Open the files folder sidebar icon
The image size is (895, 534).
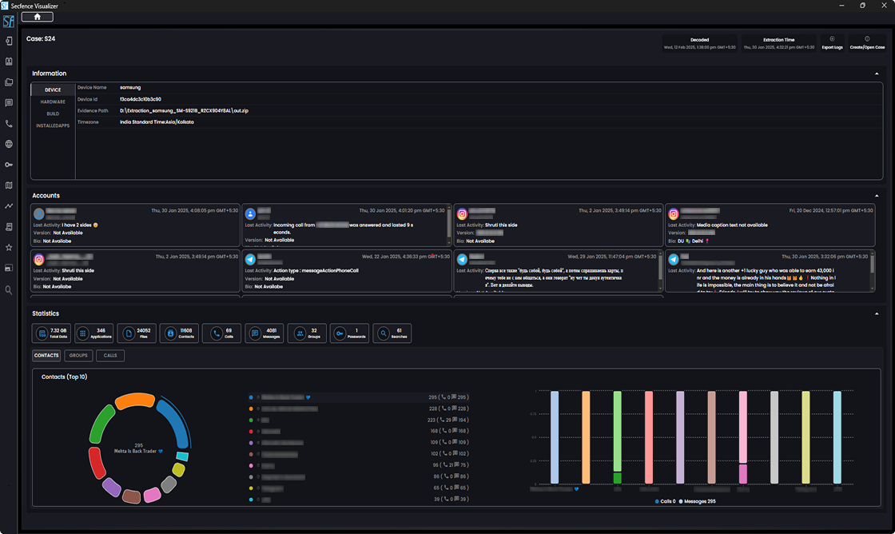click(9, 82)
